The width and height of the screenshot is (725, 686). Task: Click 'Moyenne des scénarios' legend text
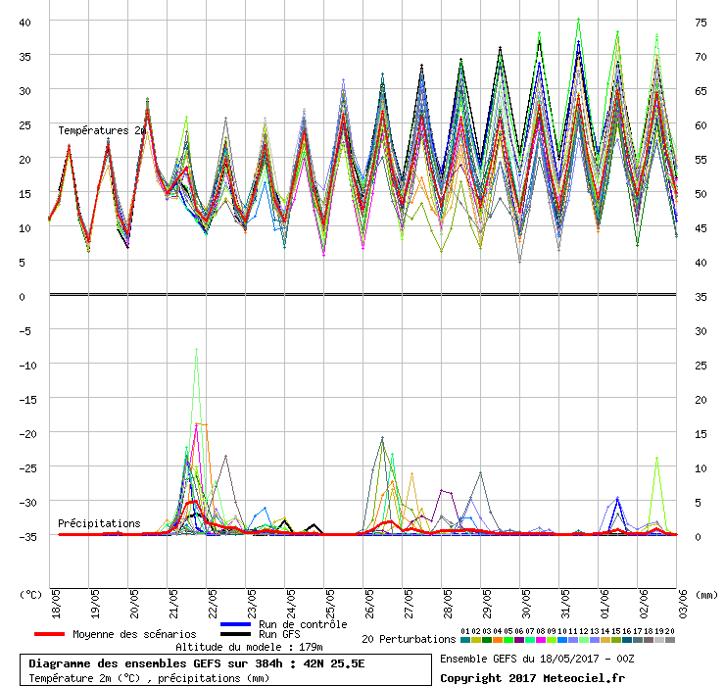point(134,634)
